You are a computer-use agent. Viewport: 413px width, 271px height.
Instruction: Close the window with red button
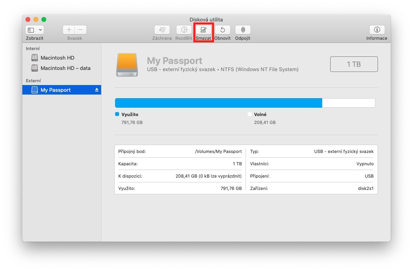coord(28,19)
